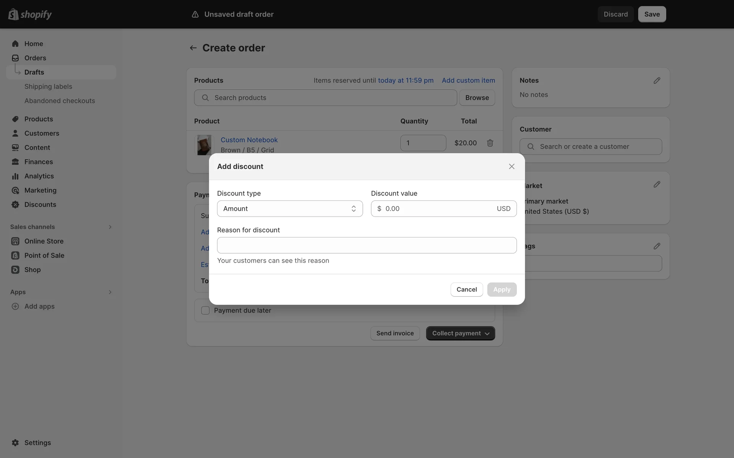Screen dimensions: 734x458
Task: Click the Shopify logo
Action: [x=30, y=14]
